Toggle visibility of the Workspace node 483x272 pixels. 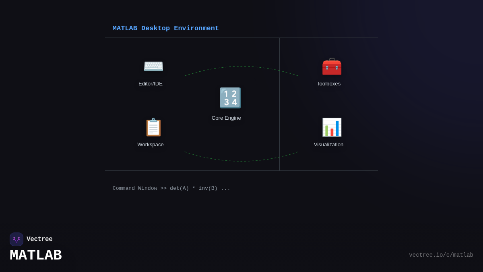coord(153,127)
